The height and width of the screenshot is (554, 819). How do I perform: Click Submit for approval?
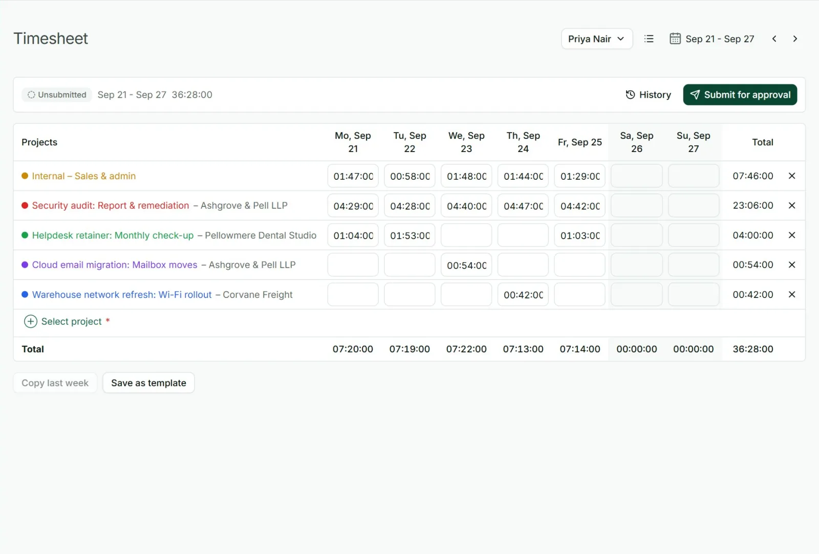tap(740, 95)
